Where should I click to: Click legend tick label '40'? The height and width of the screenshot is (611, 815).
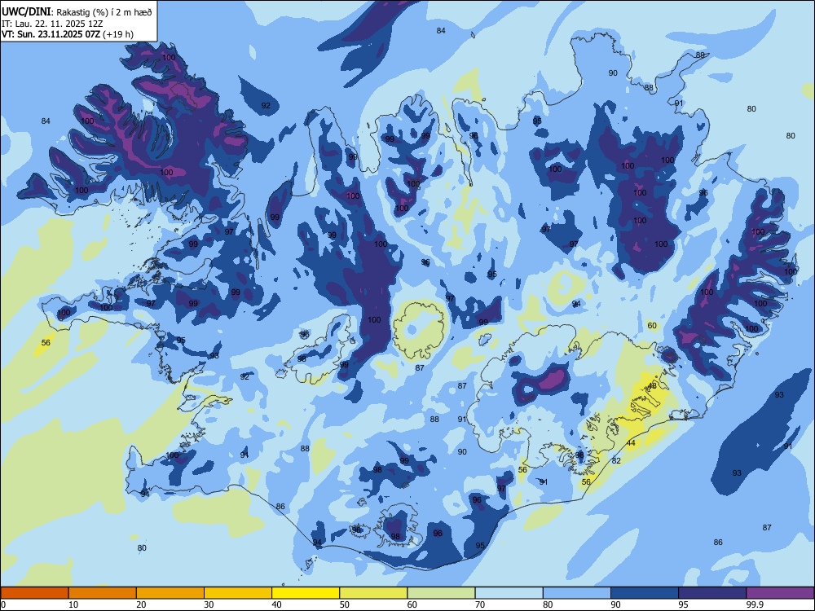pos(276,604)
